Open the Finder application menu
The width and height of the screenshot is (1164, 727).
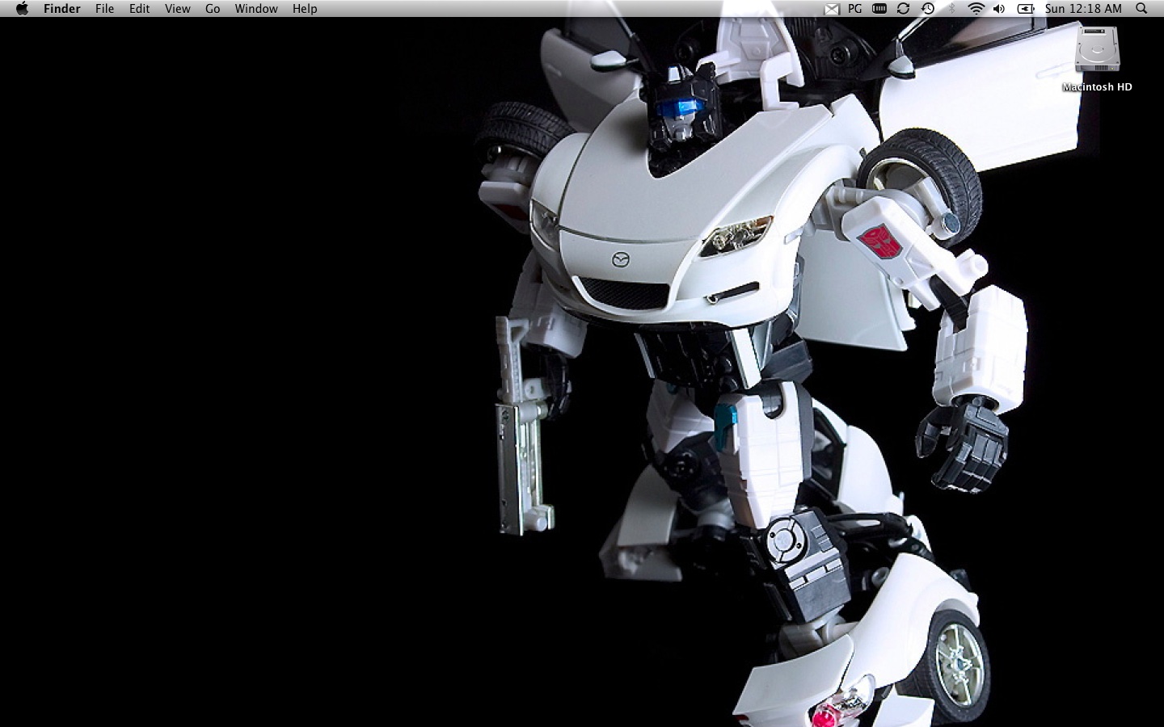click(x=62, y=9)
